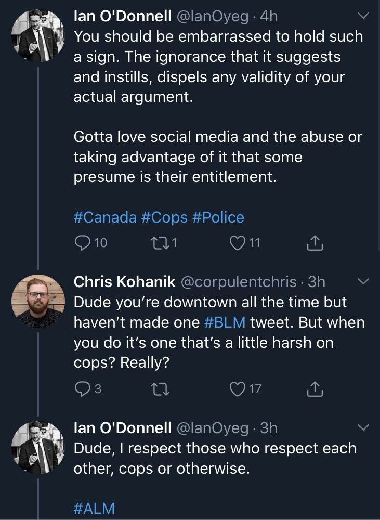Click the share icon on Ian's first tweet
This screenshot has height=520, width=380.
pyautogui.click(x=315, y=242)
